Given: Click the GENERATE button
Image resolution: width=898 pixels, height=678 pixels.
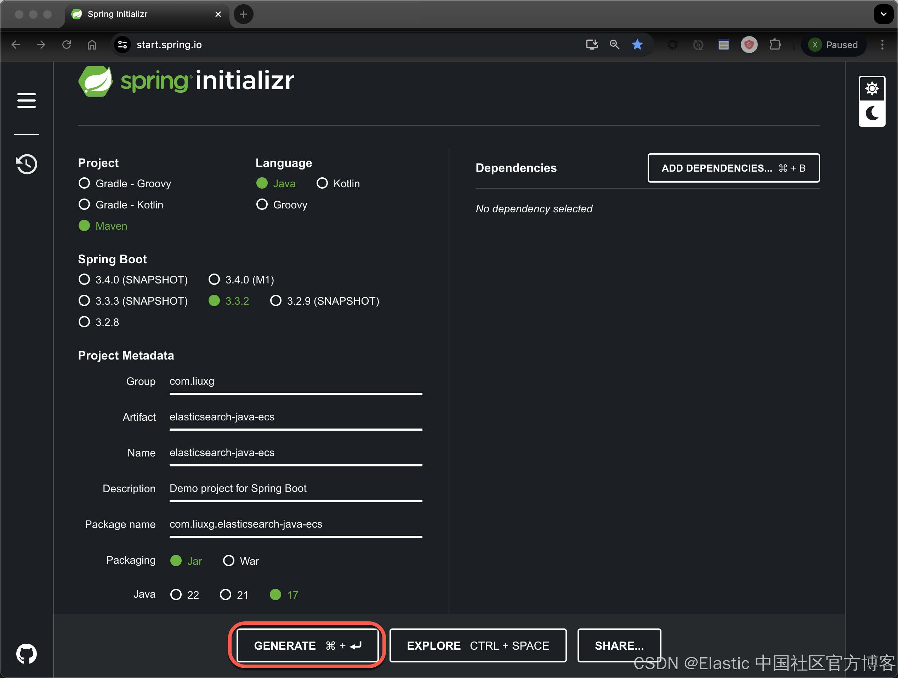Looking at the screenshot, I should coord(307,645).
